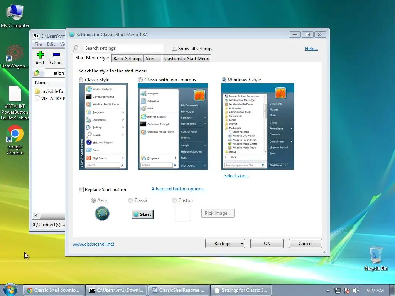The height and width of the screenshot is (296, 395).
Task: Visit www.classicshell.net link
Action: pos(93,244)
